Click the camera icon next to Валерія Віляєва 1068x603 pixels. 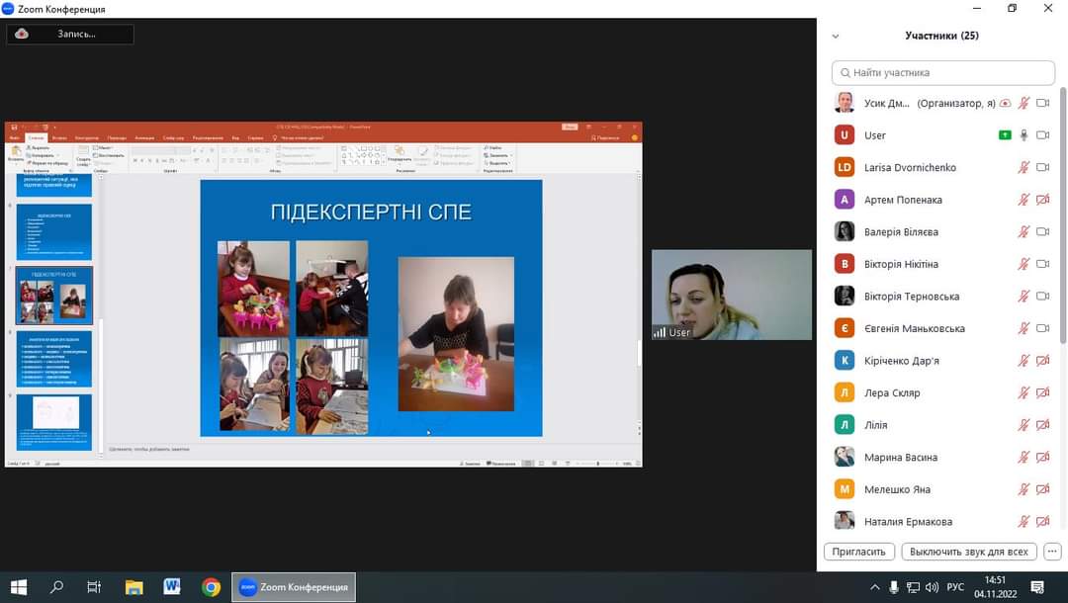(1042, 232)
